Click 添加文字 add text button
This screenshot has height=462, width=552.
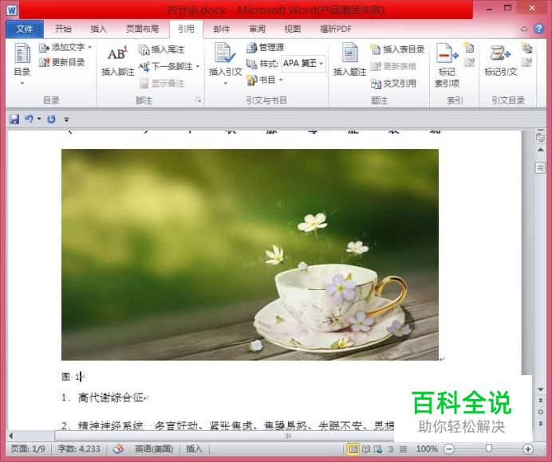65,47
